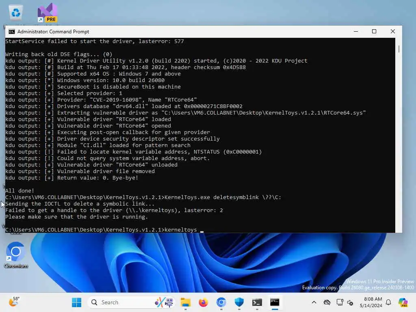416x312 pixels.
Task: Click 'Vulnerable driver "RTCore64" opened' line
Action: coord(88,126)
